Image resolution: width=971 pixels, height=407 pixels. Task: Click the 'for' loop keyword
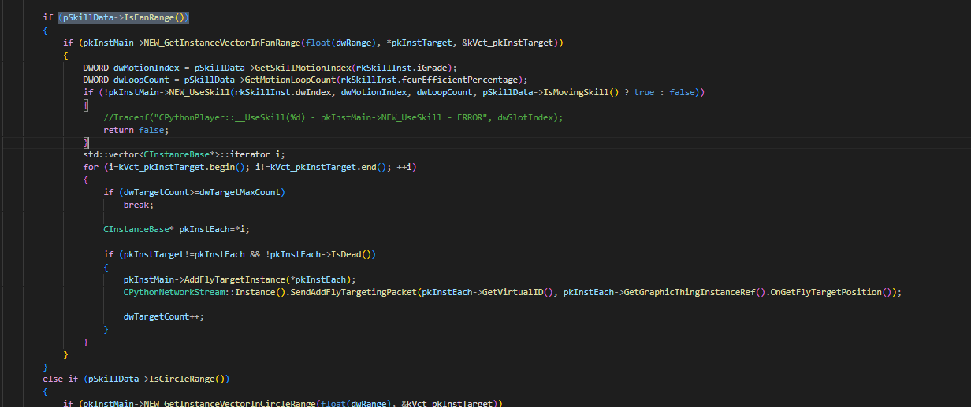pyautogui.click(x=91, y=168)
